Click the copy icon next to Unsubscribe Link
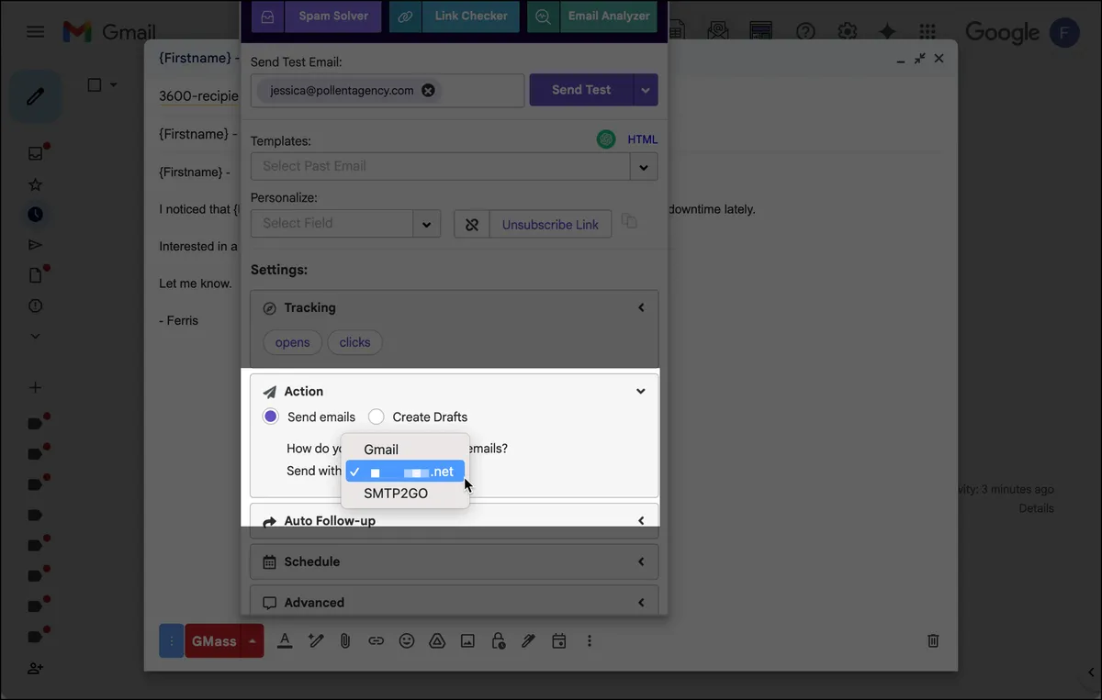Image resolution: width=1102 pixels, height=700 pixels. point(629,222)
